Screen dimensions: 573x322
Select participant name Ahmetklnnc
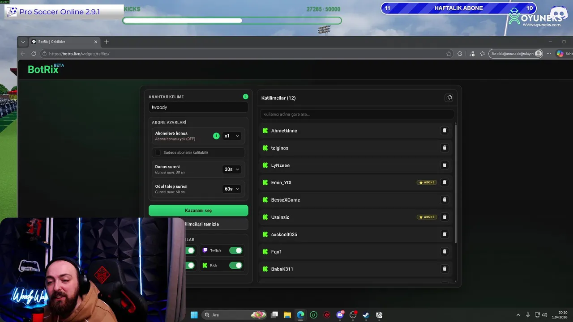(284, 131)
